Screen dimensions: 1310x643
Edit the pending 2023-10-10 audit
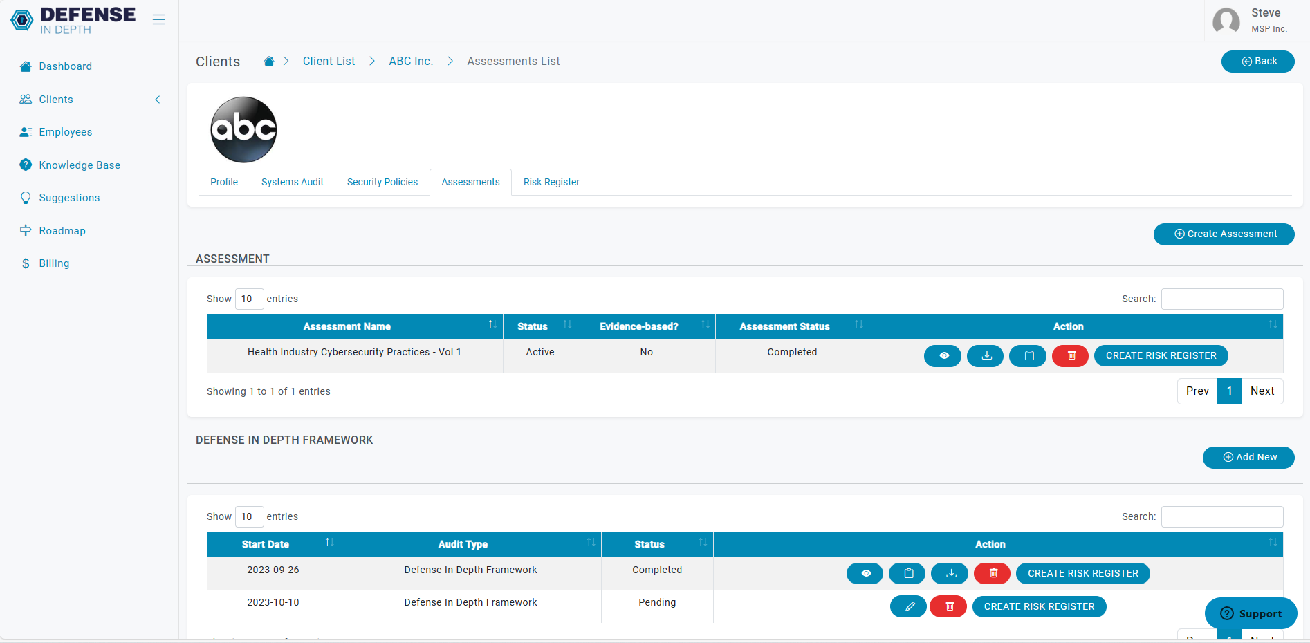(908, 606)
